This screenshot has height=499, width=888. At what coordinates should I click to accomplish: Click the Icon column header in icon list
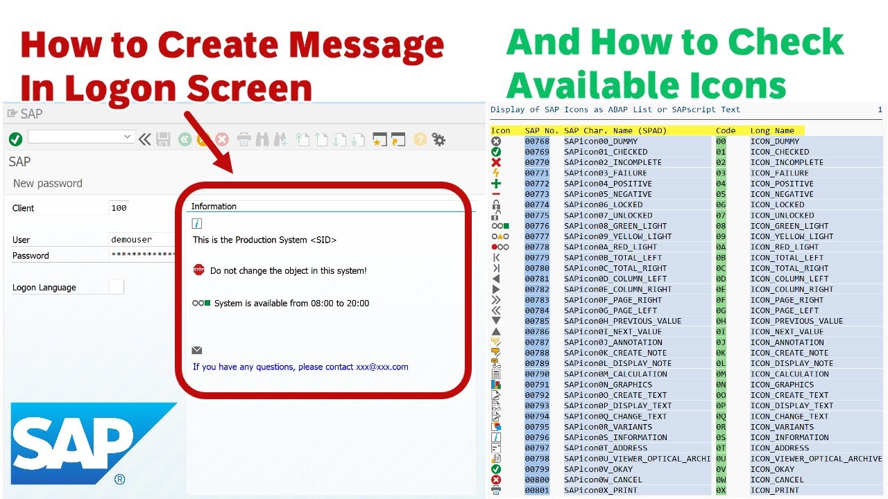(500, 130)
